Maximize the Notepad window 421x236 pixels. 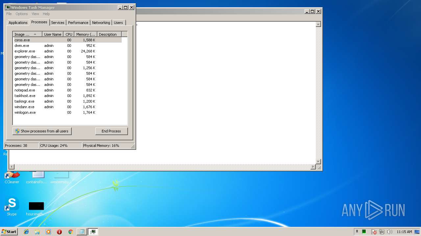[312, 11]
